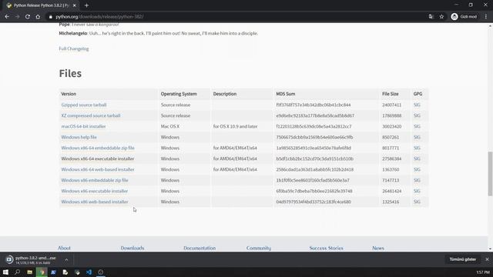Image resolution: width=493 pixels, height=277 pixels.
Task: Close the Python Release tab
Action: tap(75, 5)
